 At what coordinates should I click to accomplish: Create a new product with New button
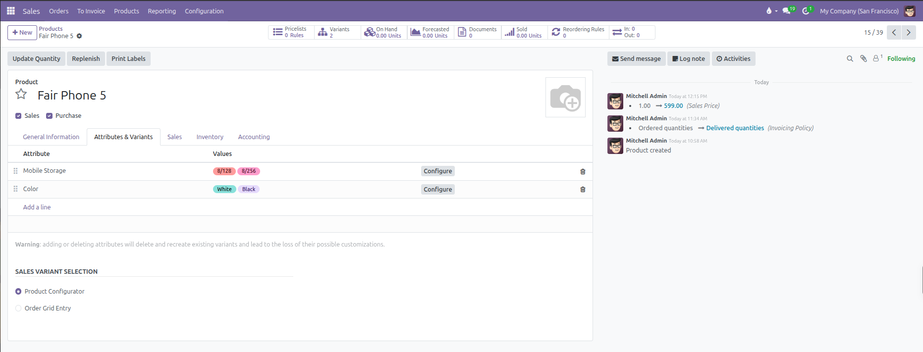[22, 32]
